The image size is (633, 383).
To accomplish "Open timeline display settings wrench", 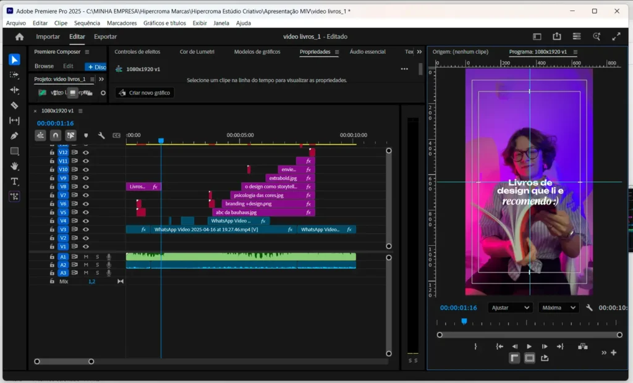I will 101,135.
